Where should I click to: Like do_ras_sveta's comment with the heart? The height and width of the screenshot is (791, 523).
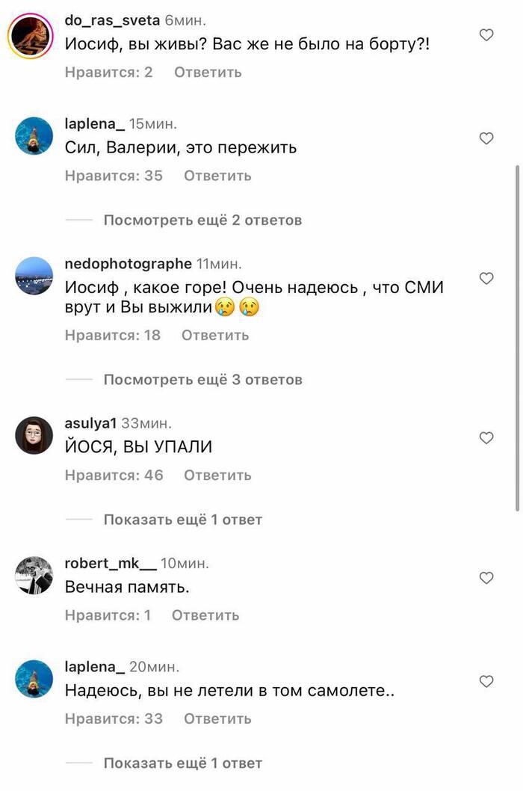pos(486,35)
